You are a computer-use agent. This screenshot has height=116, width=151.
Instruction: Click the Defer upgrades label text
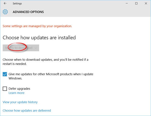(x=19, y=89)
